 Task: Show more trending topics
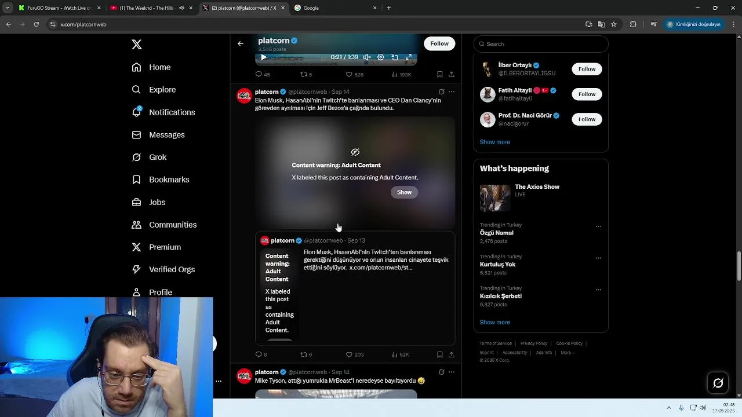coord(494,322)
